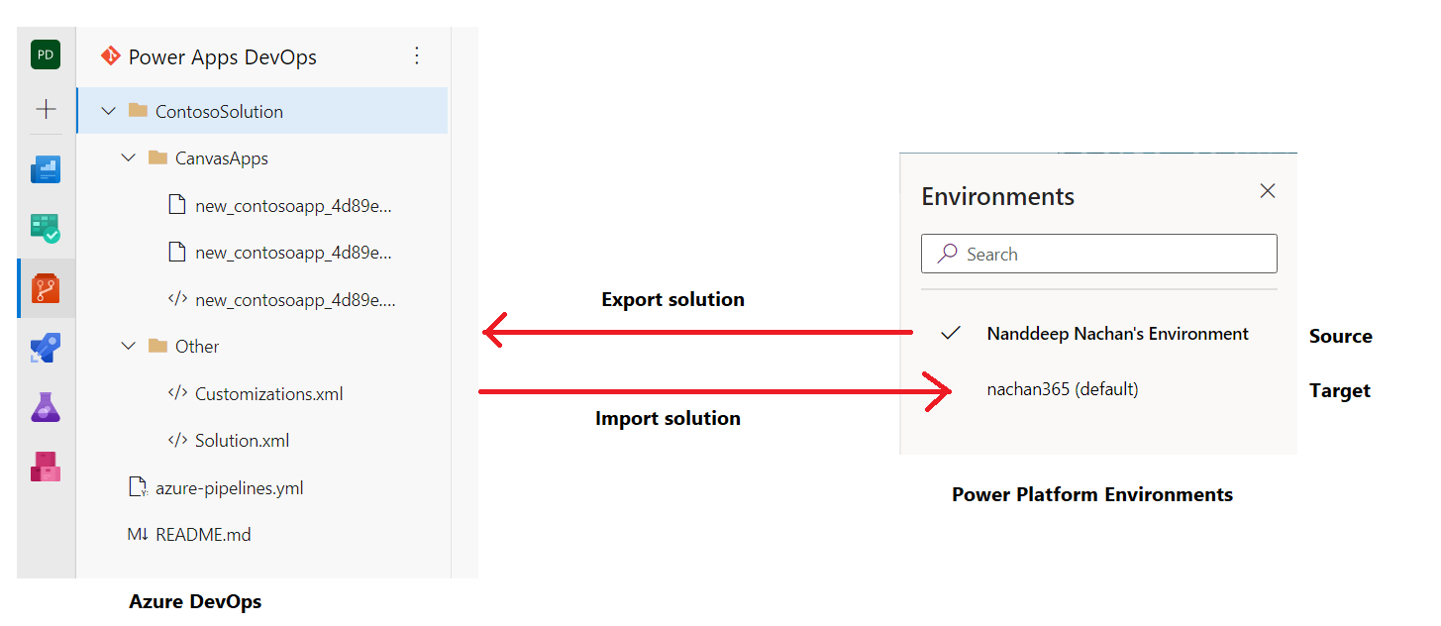Open the Pipelines rocket icon
Viewport: 1441px width, 626px height.
coord(46,348)
